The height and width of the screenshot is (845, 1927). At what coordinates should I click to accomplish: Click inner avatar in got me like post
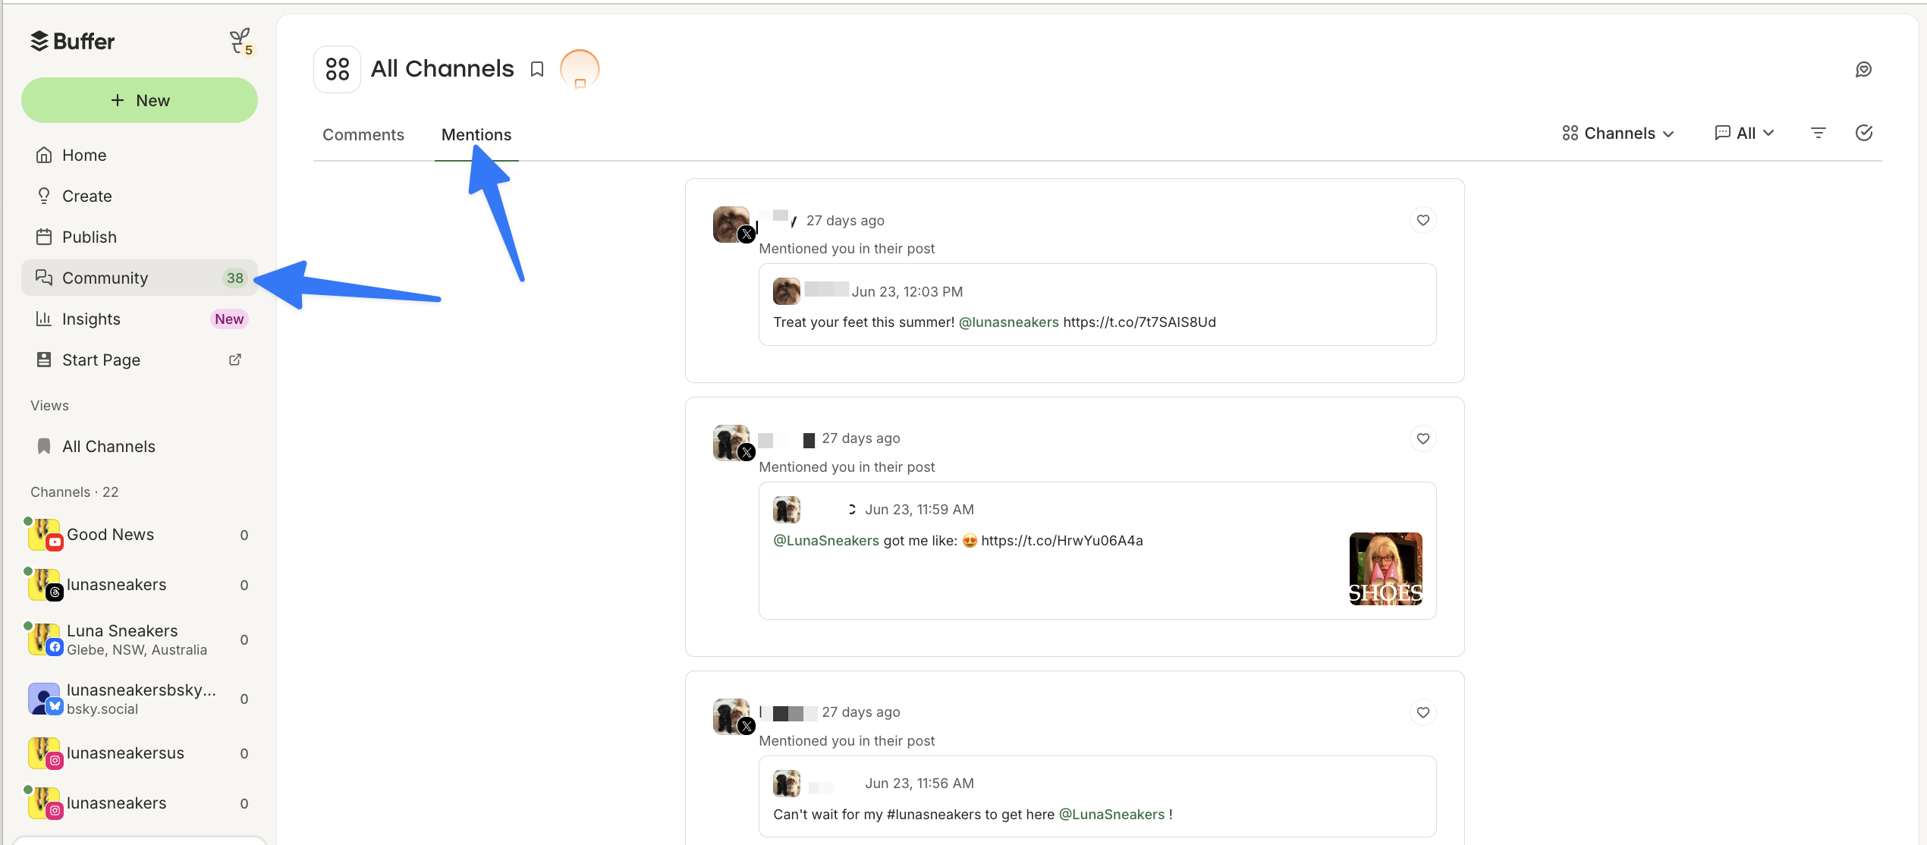[787, 510]
